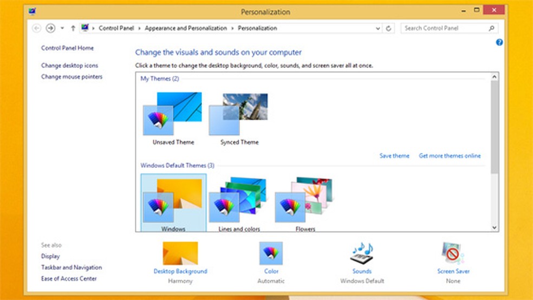The height and width of the screenshot is (300, 533).
Task: Click the 'Windows Default' sounds value text
Action: pyautogui.click(x=362, y=281)
